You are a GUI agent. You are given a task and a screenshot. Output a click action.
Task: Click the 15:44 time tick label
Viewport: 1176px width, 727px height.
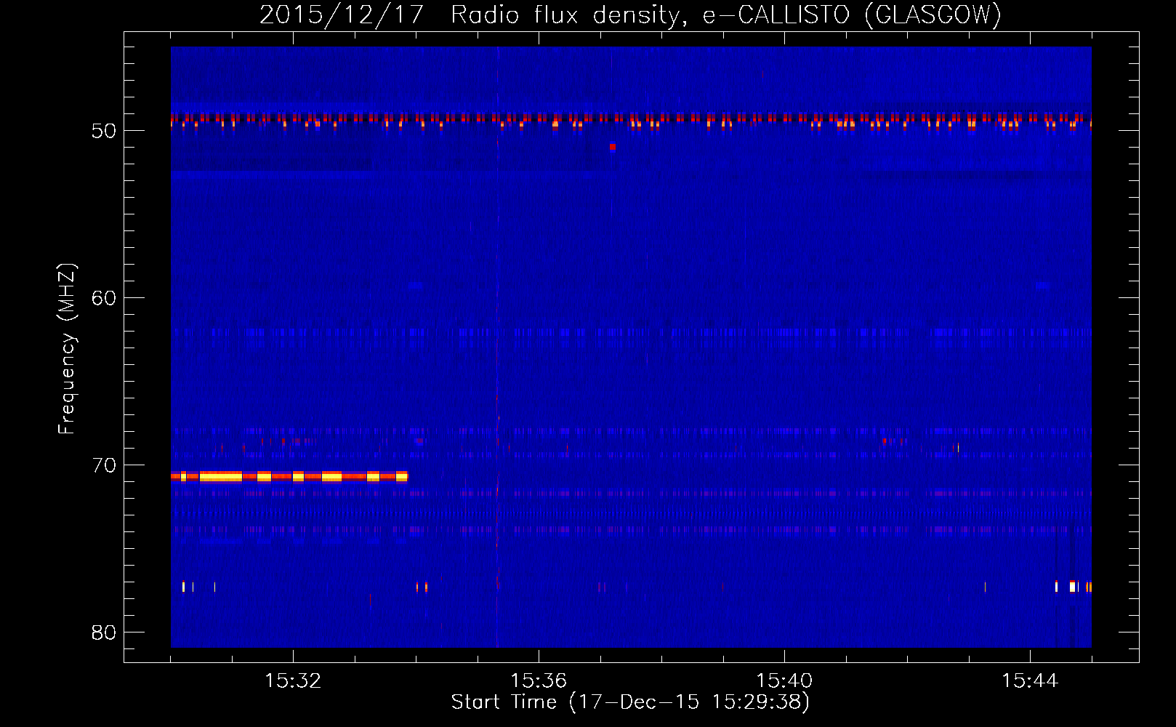(1030, 681)
